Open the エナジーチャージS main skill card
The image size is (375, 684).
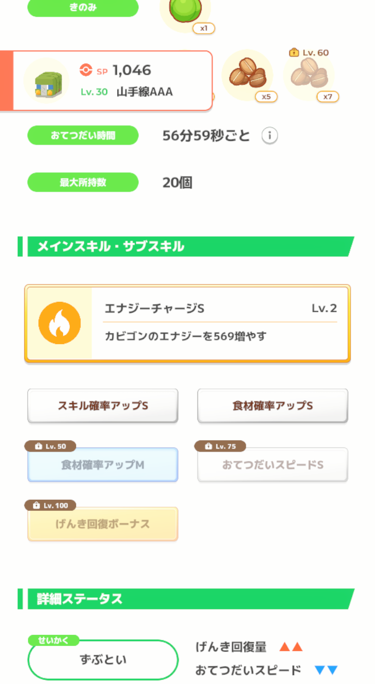[x=187, y=323]
